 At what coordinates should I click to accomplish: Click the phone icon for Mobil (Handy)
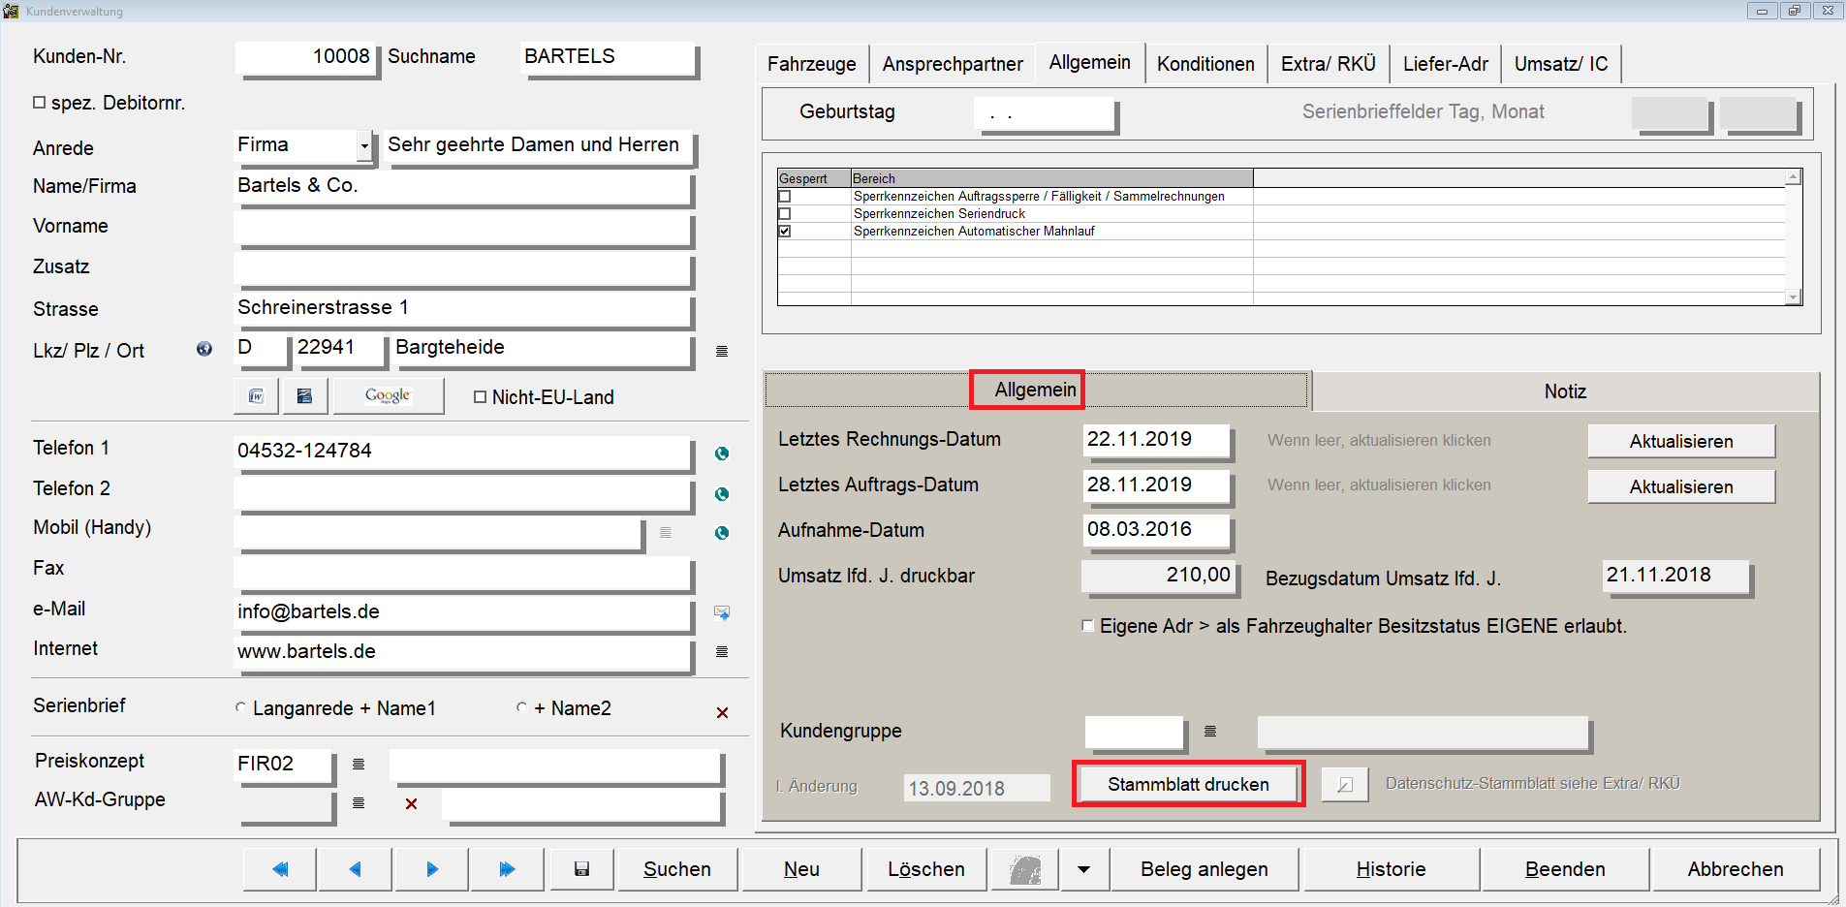[x=722, y=533]
